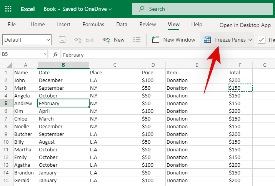Click the Exit sheet view eye icon
This screenshot has height=186, width=275.
pos(78,40)
